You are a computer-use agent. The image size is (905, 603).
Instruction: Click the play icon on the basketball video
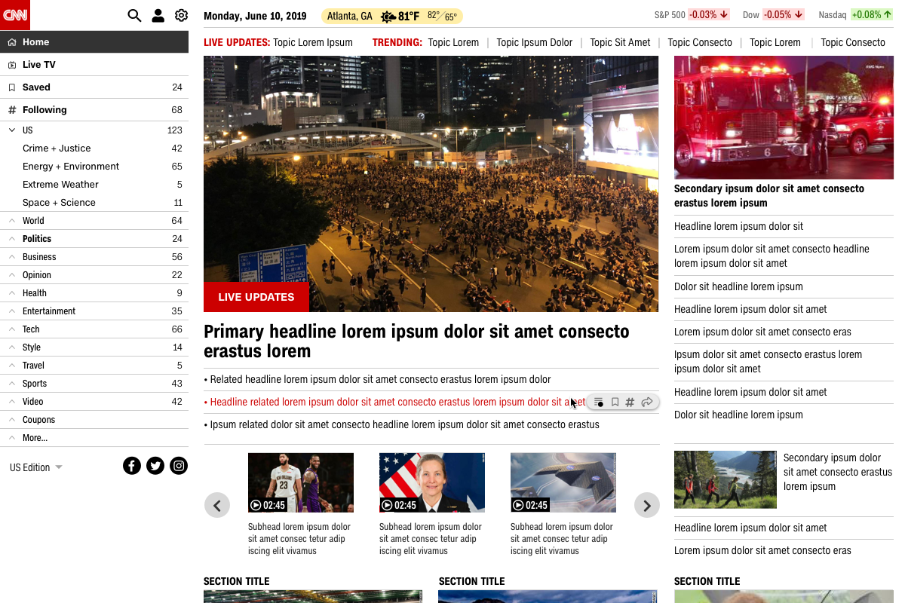coord(256,505)
